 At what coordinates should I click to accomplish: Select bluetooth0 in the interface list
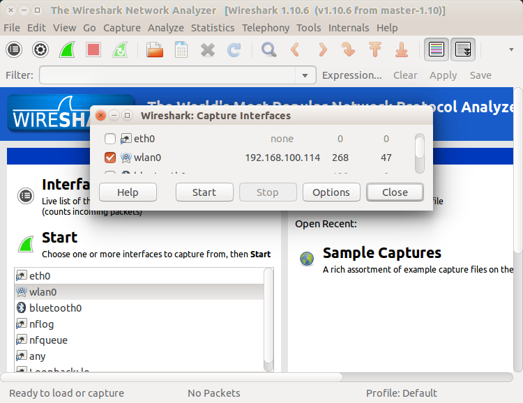pyautogui.click(x=139, y=308)
